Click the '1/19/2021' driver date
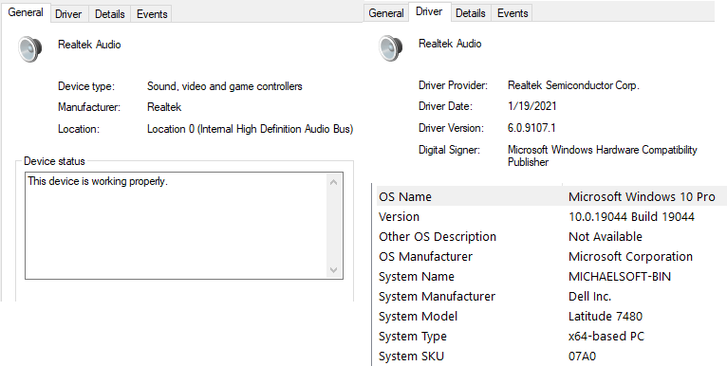The height and width of the screenshot is (366, 727). coord(532,106)
